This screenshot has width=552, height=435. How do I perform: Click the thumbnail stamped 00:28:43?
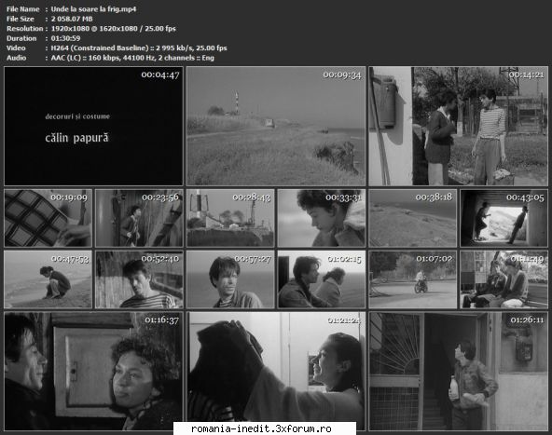pyautogui.click(x=230, y=218)
